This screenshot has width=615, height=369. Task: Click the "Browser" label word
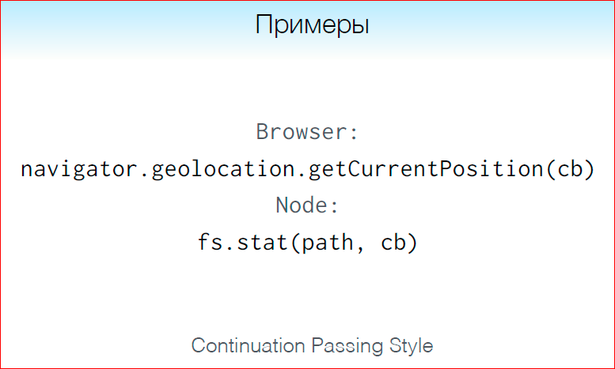point(302,131)
